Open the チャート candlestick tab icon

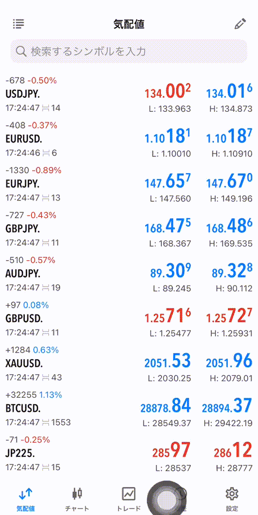click(x=77, y=493)
